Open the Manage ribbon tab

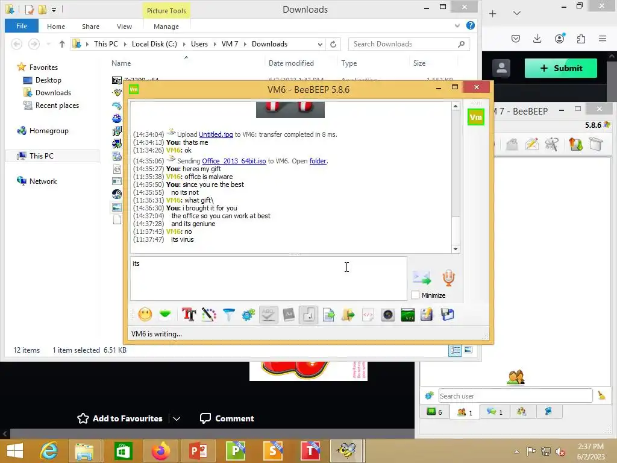(x=166, y=27)
